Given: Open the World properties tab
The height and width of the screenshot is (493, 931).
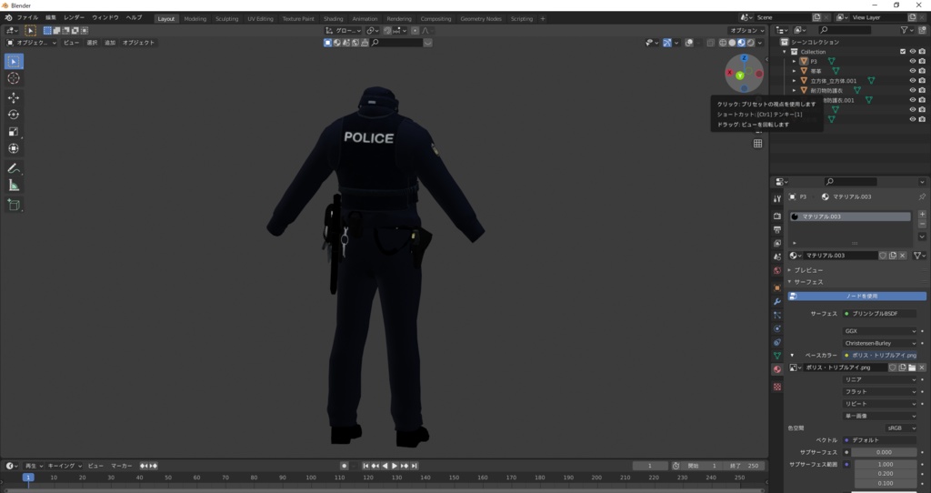Looking at the screenshot, I should pyautogui.click(x=777, y=271).
